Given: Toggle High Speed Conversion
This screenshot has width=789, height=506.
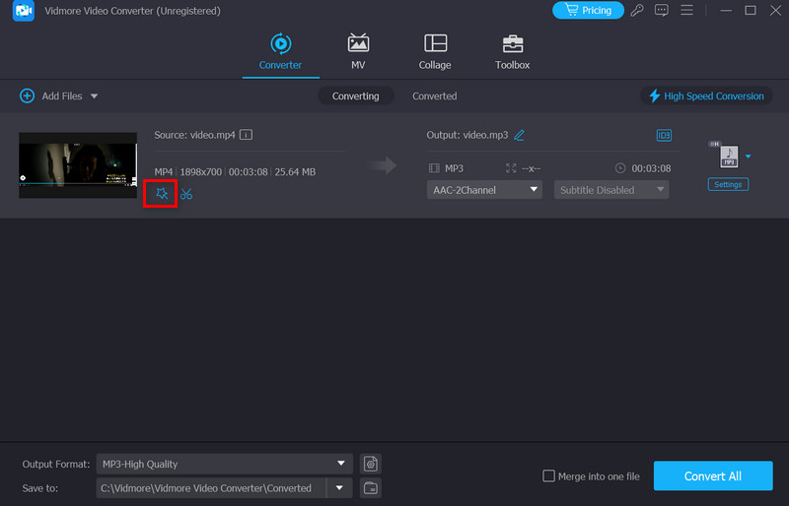Looking at the screenshot, I should [704, 96].
